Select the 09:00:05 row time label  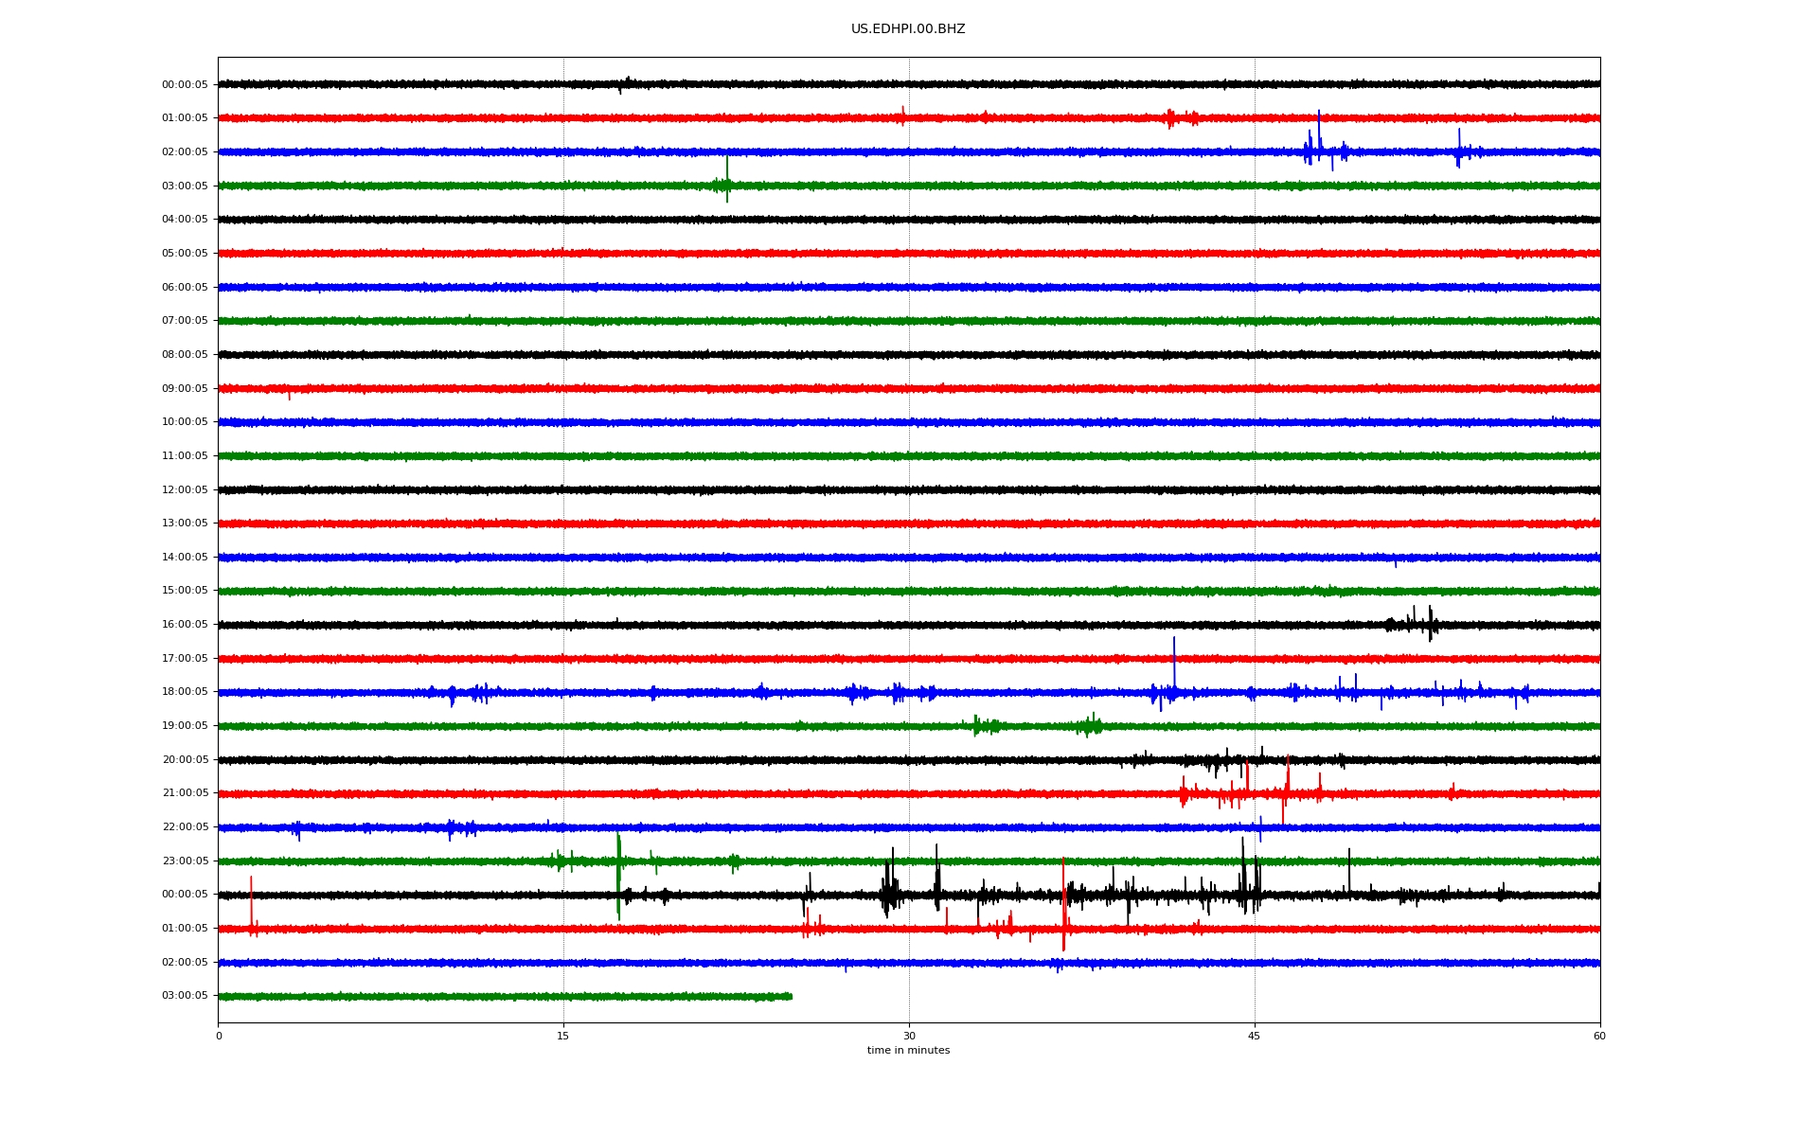tap(185, 388)
